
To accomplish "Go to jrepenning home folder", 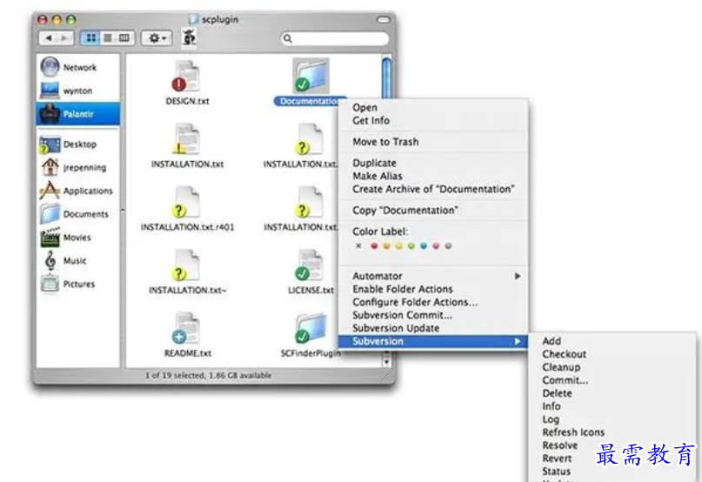I will tap(77, 168).
